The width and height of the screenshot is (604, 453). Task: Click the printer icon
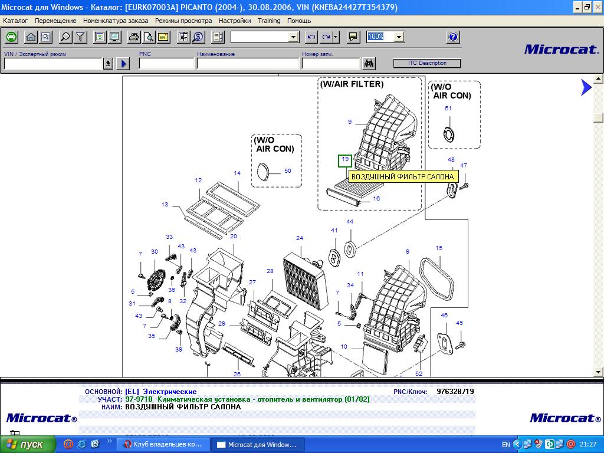pos(134,37)
